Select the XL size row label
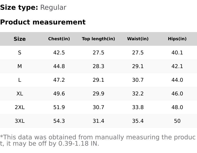 pos(20,94)
